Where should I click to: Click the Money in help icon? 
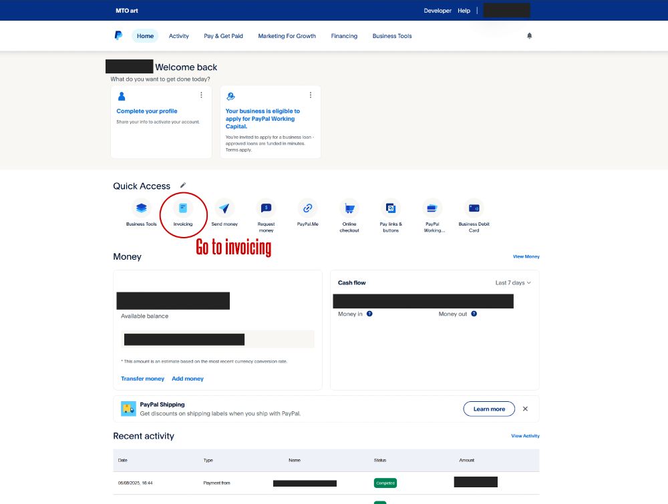tap(369, 314)
